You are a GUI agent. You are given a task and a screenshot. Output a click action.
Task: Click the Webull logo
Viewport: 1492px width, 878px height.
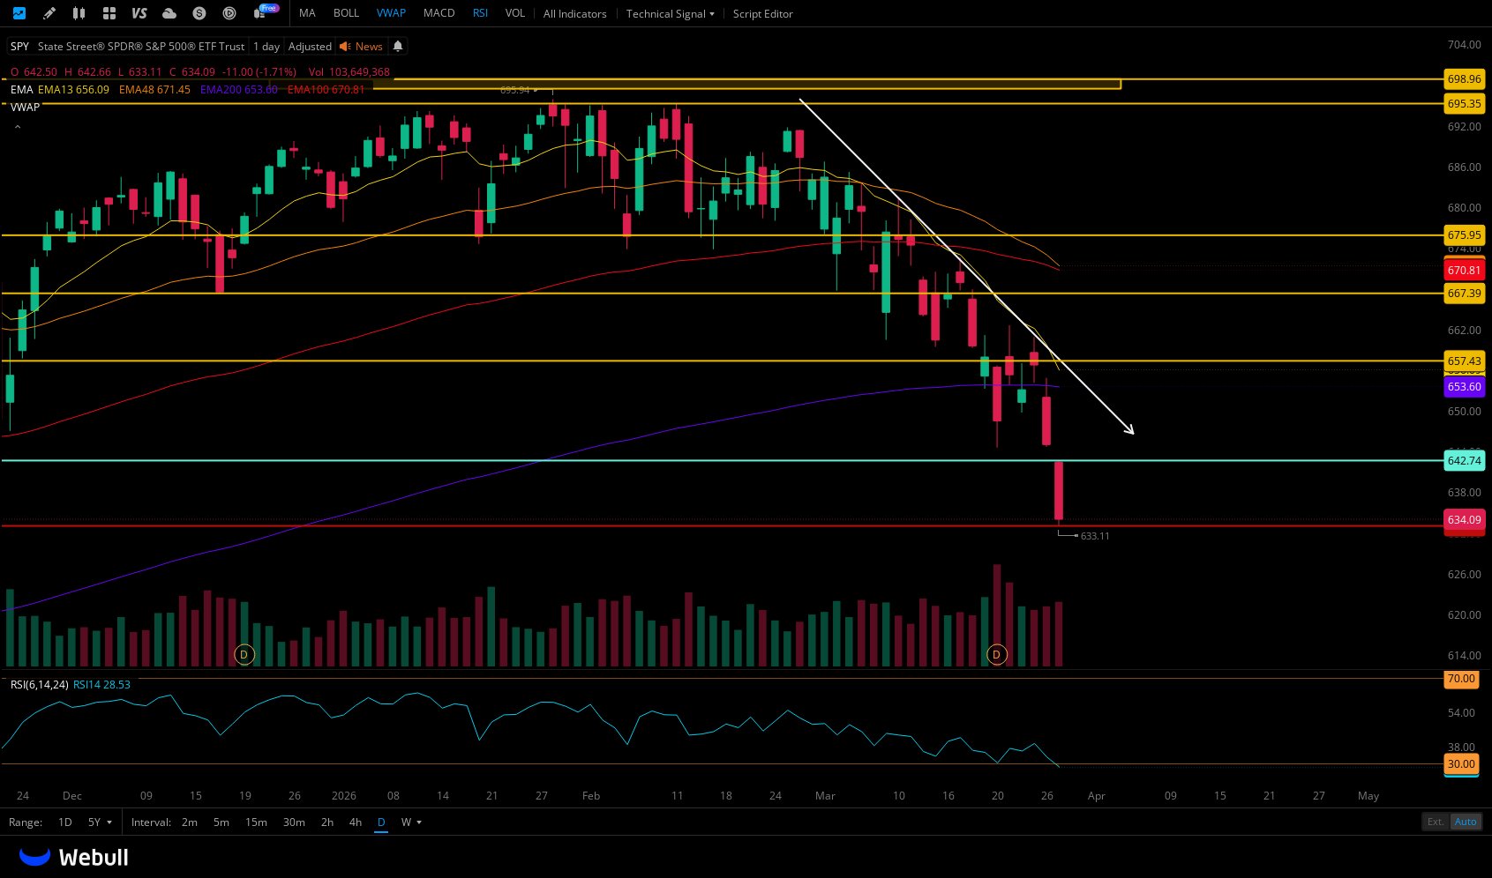pos(74,857)
